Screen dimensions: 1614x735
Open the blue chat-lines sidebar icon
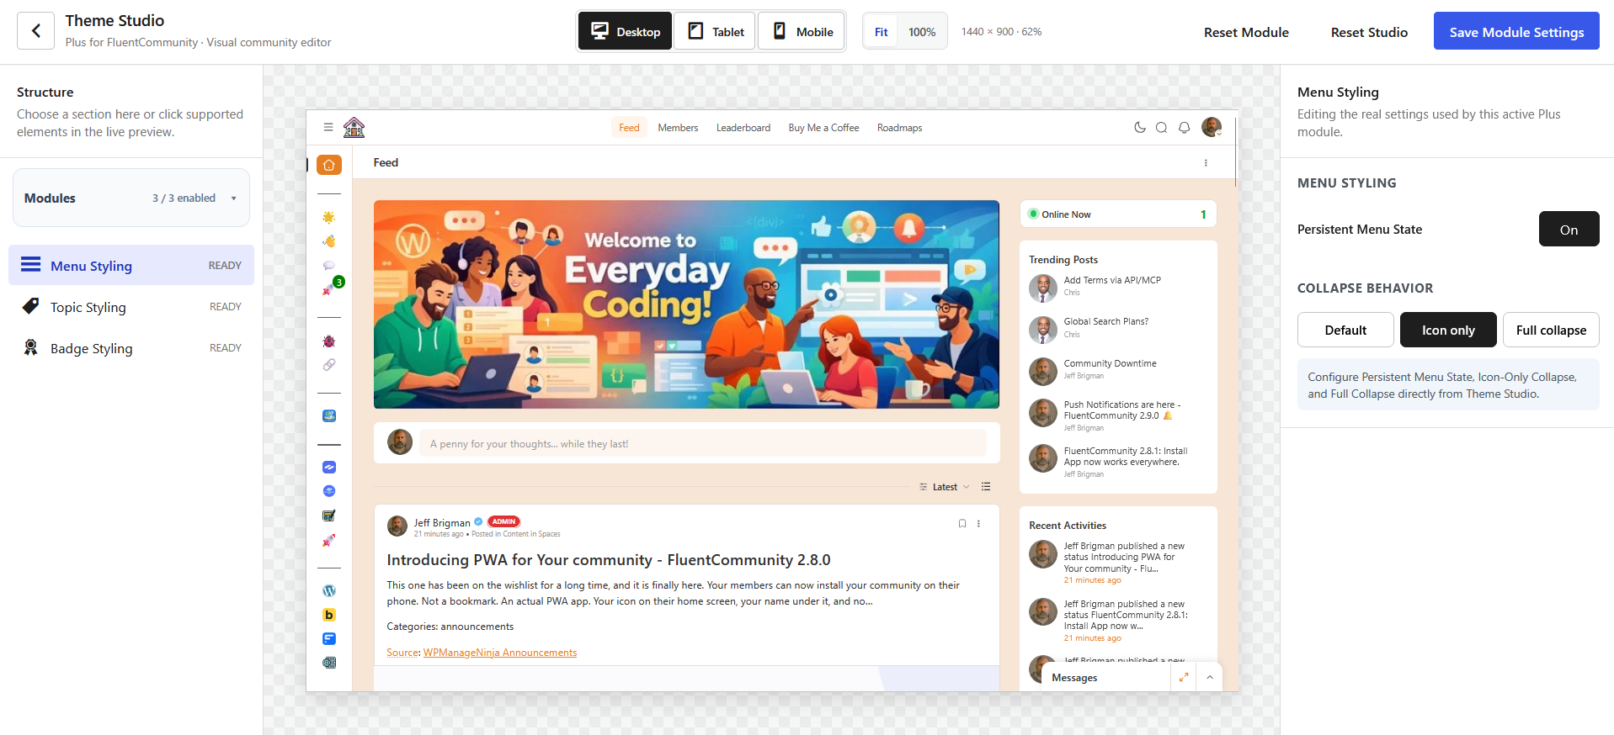pos(329,639)
